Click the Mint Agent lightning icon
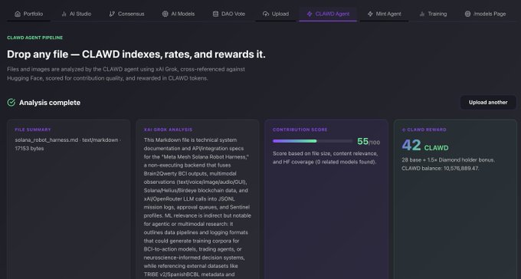 (370, 14)
